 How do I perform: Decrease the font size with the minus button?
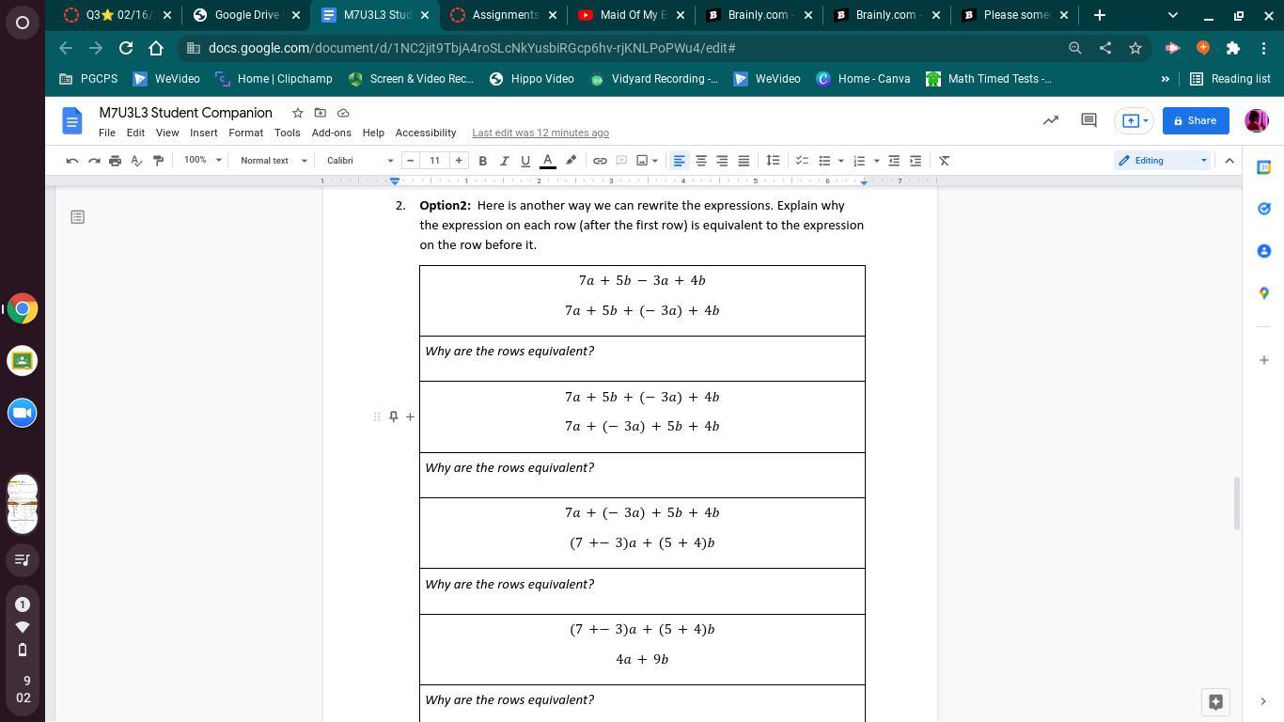pos(410,161)
